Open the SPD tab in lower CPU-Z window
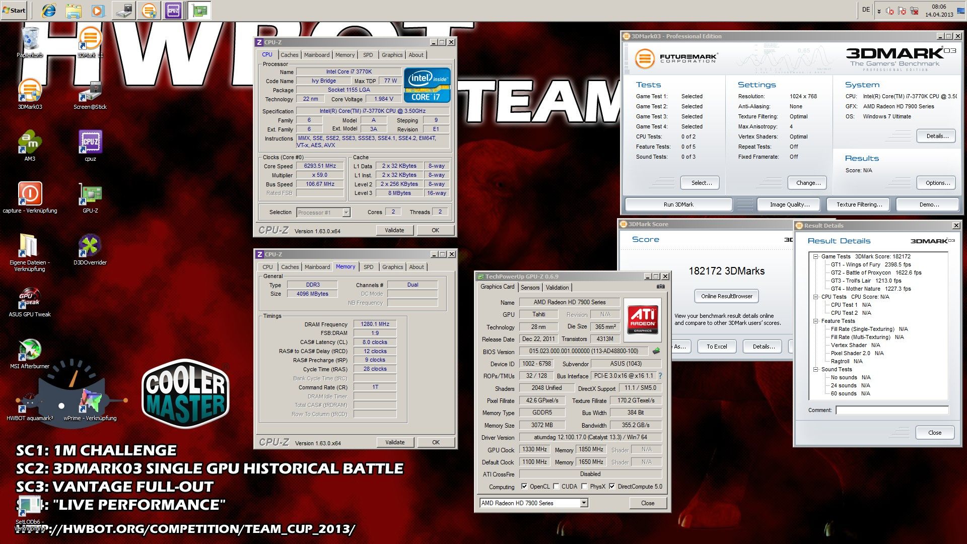 (x=369, y=267)
